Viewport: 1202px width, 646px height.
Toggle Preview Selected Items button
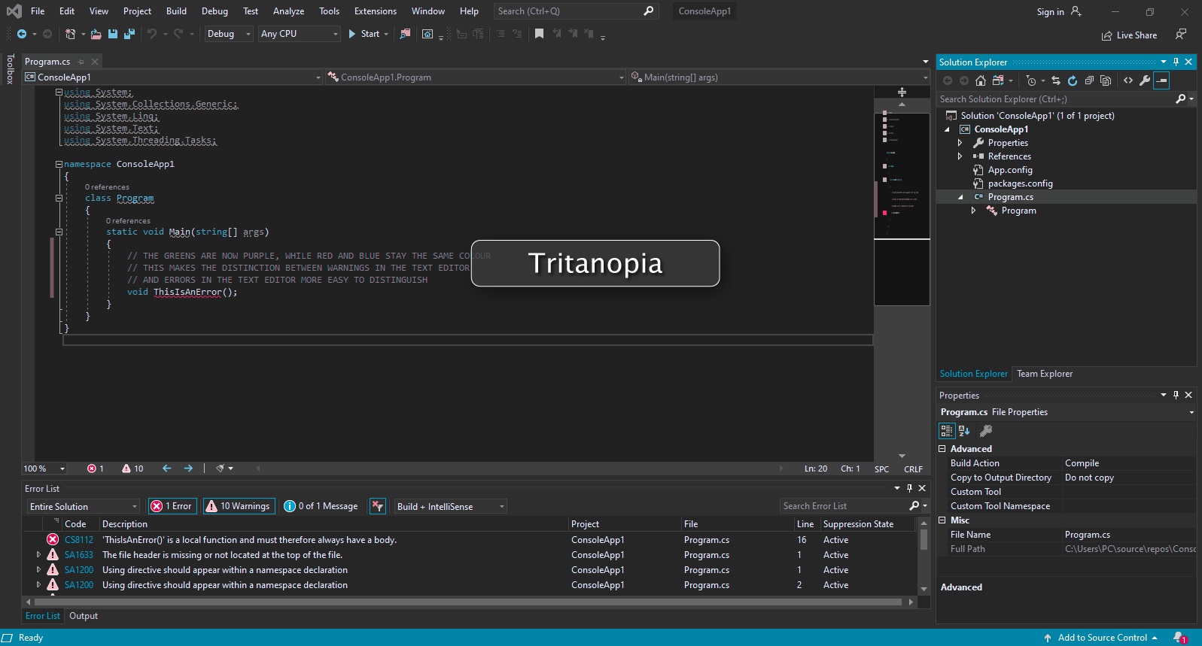pos(1161,80)
